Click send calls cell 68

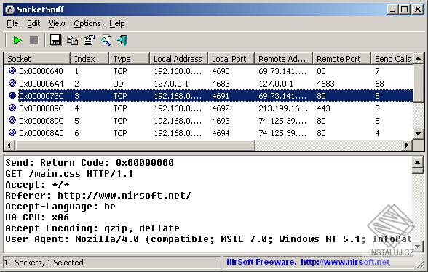click(x=379, y=84)
